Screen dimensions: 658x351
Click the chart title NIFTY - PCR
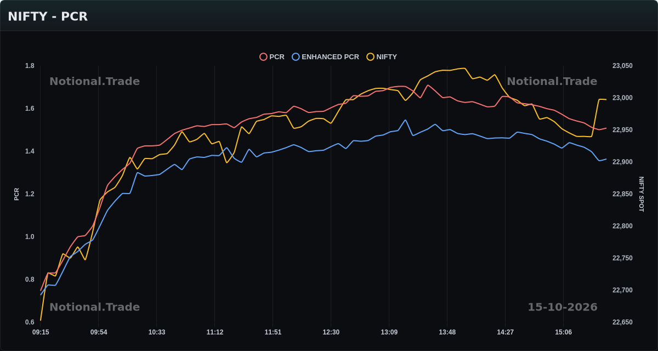pyautogui.click(x=48, y=16)
